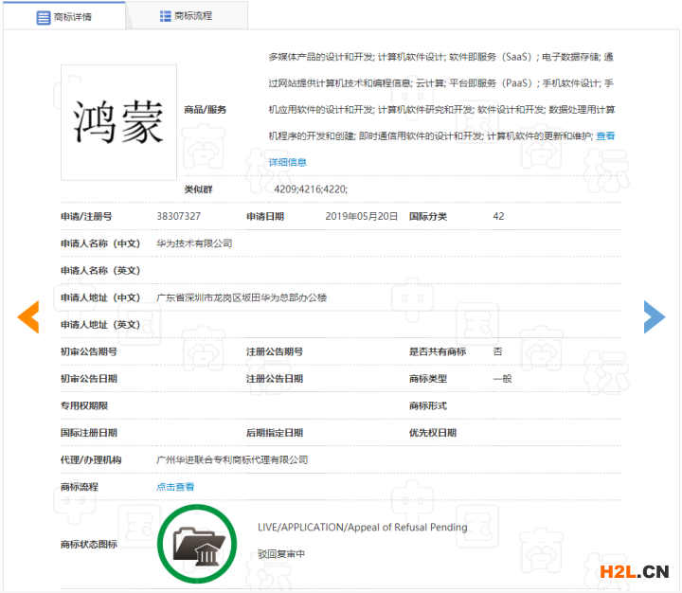This screenshot has height=593, width=682.
Task: Select the application number 38307327
Action: (x=178, y=217)
